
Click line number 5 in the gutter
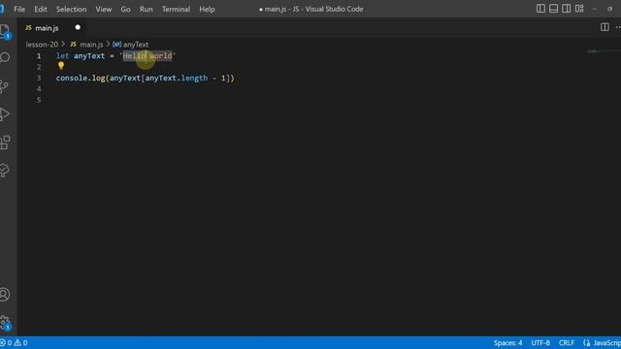39,100
